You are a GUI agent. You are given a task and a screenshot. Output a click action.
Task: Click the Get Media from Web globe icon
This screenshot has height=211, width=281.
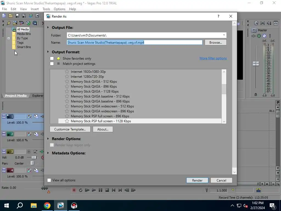[35, 23]
